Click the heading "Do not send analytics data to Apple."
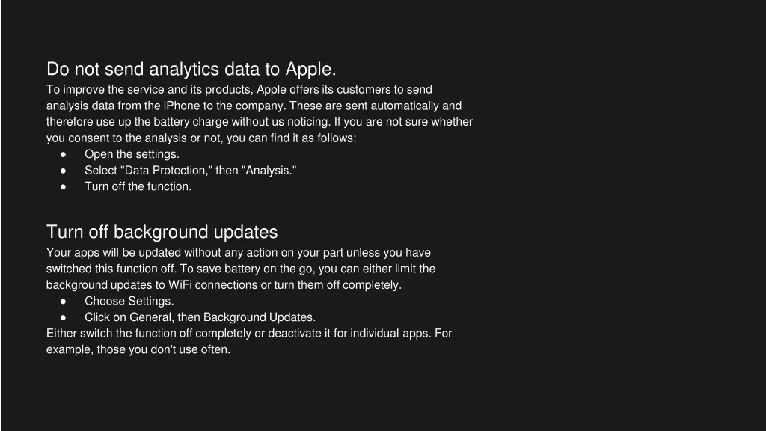The height and width of the screenshot is (431, 766). [x=191, y=70]
